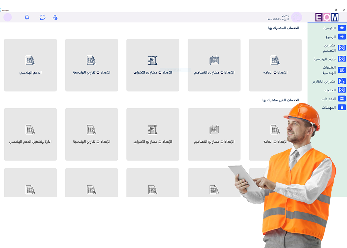The image size is (347, 248).
Task: Click the ZONE user profile avatar
Action: pos(297,17)
